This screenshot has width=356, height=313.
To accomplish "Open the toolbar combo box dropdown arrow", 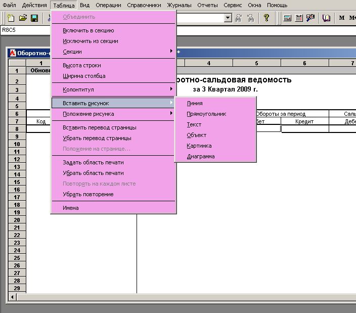I will 228,18.
